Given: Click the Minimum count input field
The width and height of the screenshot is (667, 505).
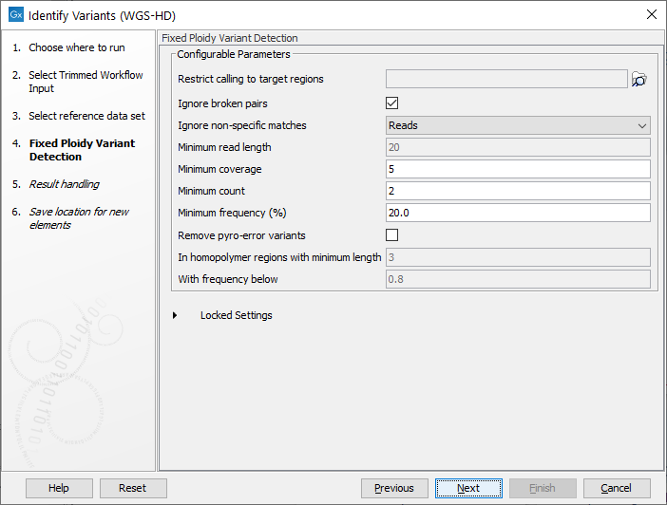Looking at the screenshot, I should tap(518, 191).
